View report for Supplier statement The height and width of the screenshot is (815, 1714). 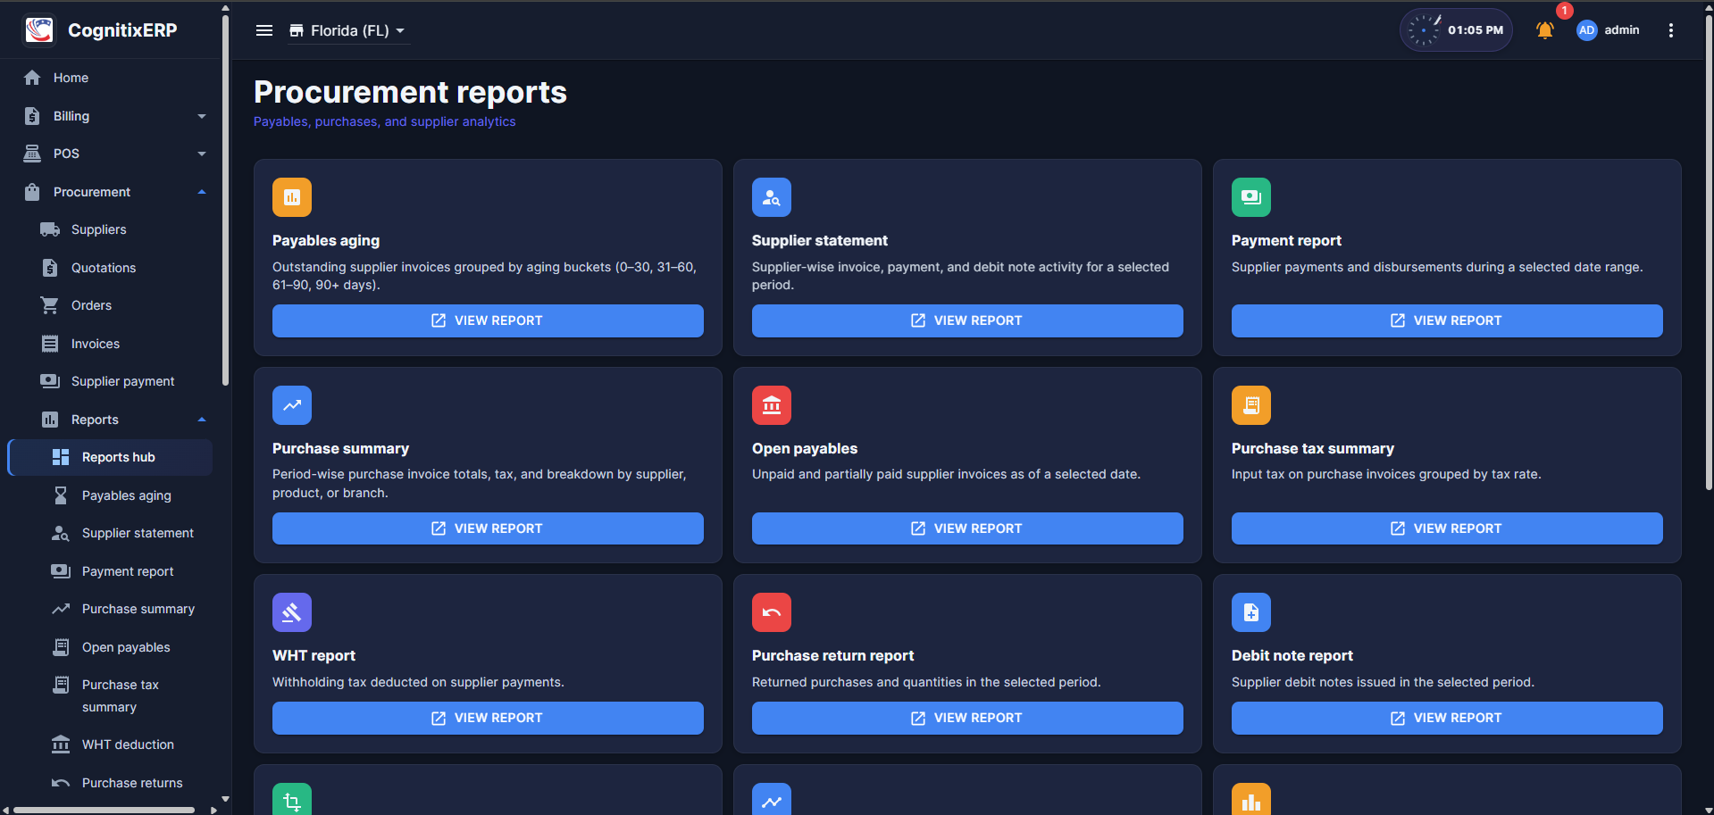pyautogui.click(x=967, y=320)
